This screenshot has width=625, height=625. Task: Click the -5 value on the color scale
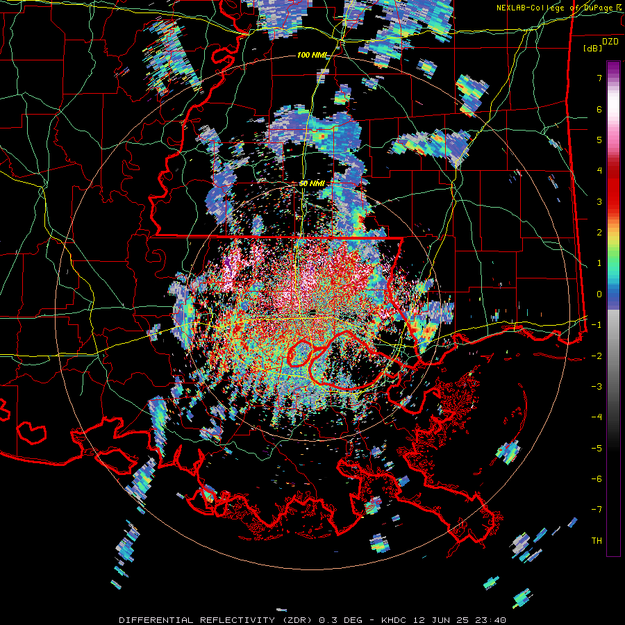[597, 448]
